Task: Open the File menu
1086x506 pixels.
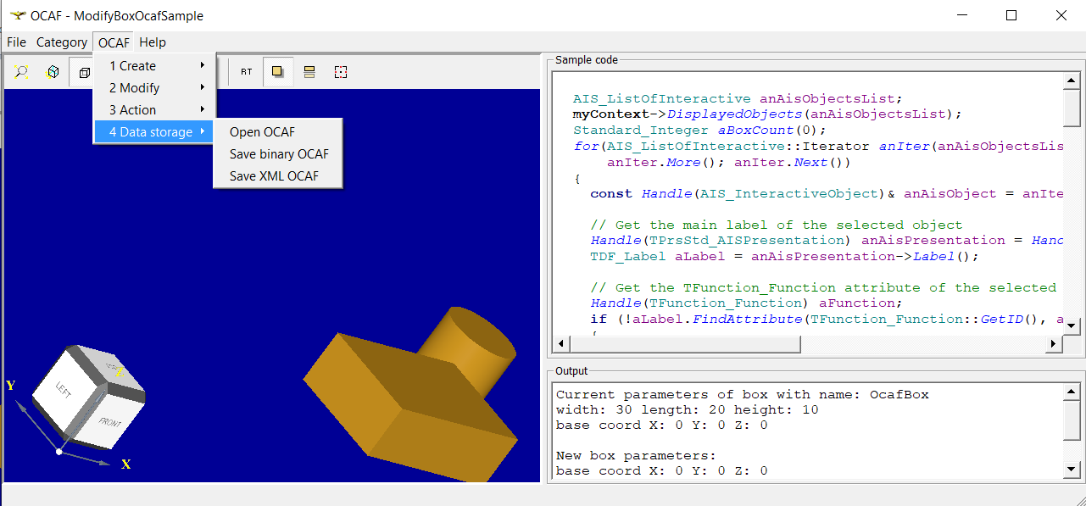Action: click(x=16, y=42)
